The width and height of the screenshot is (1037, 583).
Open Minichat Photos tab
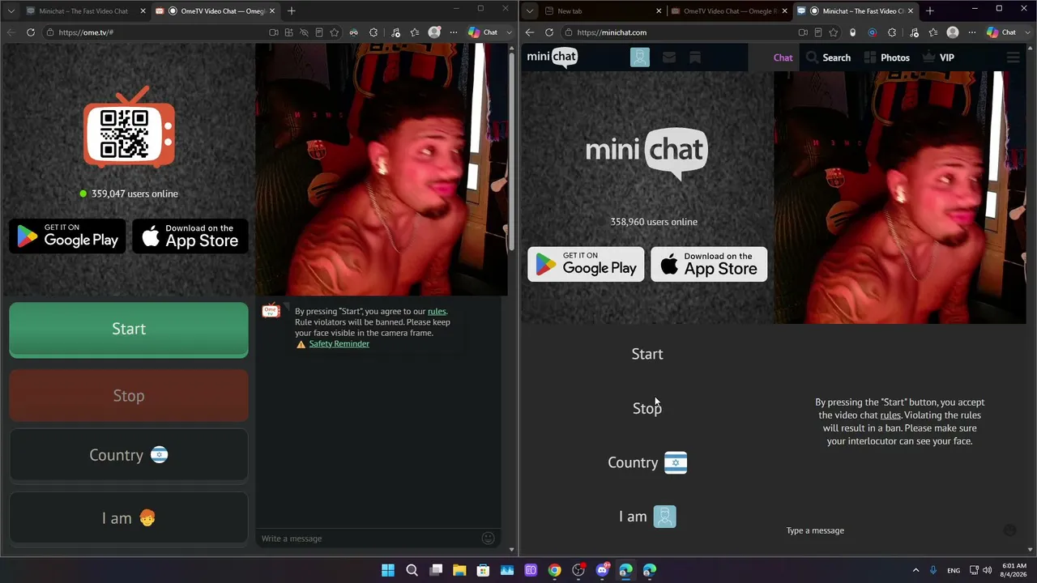click(887, 57)
